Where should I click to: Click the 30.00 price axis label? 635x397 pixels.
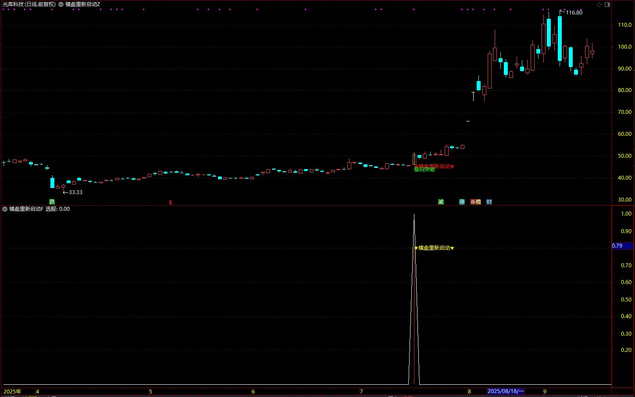(x=624, y=200)
